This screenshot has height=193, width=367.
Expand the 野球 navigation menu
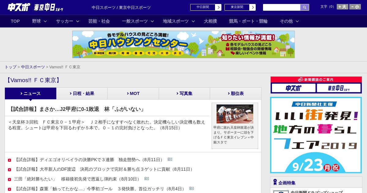tap(39, 21)
